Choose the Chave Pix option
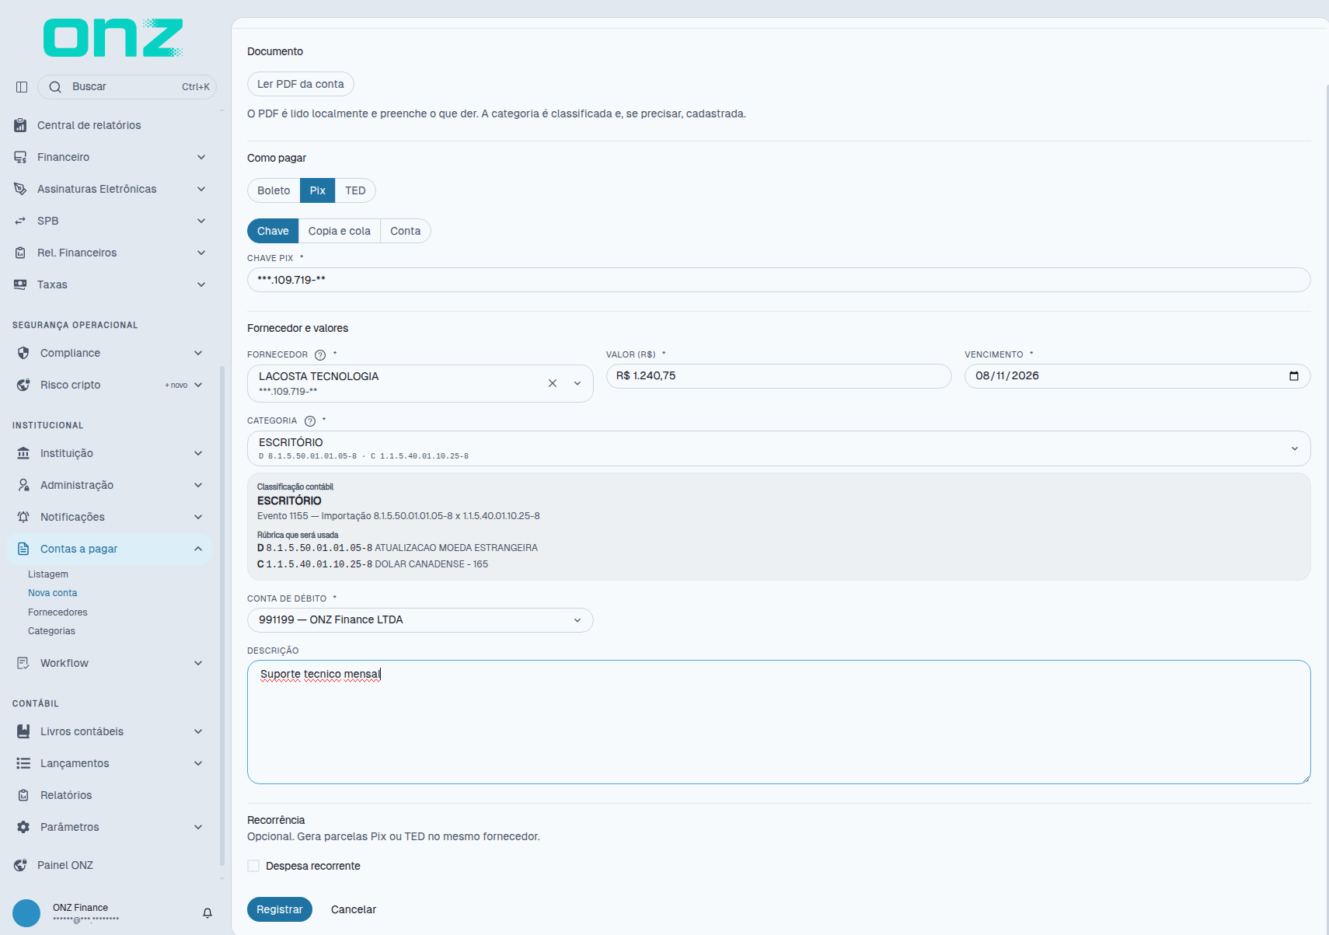Viewport: 1329px width, 935px height. (273, 231)
